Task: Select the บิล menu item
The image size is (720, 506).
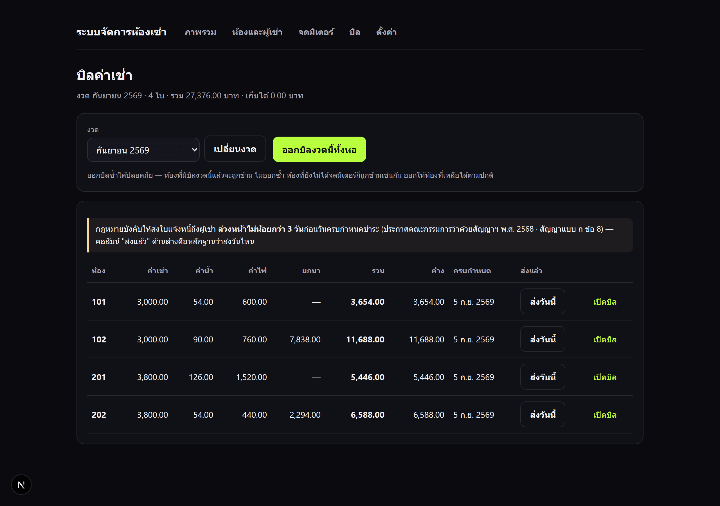Action: [355, 32]
